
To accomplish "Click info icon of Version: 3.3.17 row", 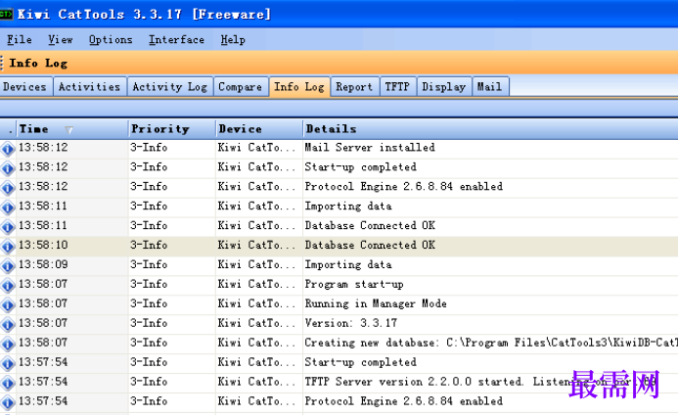I will point(8,324).
